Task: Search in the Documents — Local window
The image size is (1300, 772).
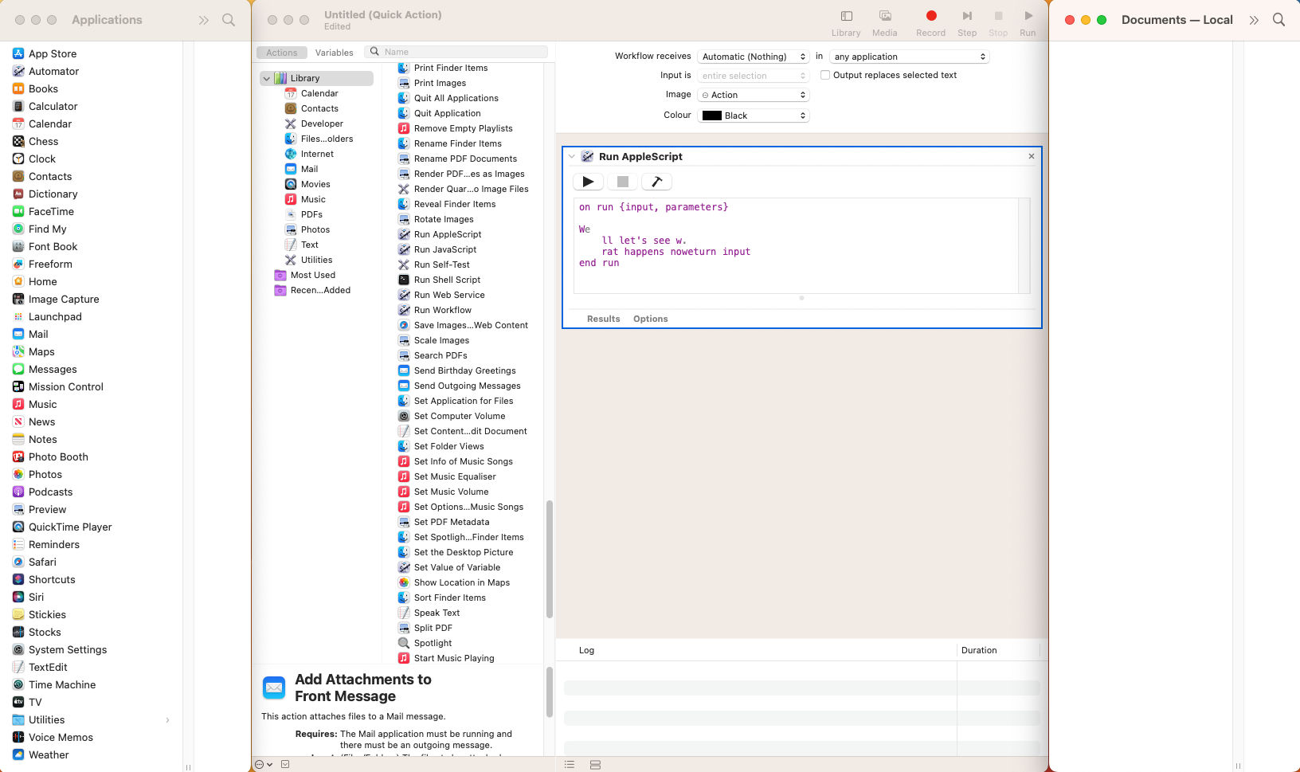Action: pos(1278,20)
